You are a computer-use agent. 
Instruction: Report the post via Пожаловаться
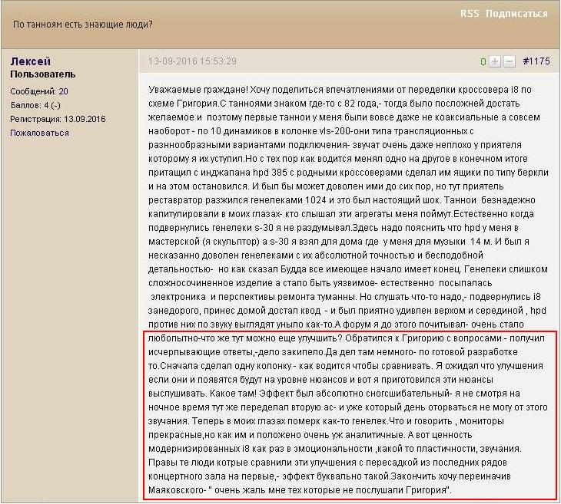[x=39, y=133]
